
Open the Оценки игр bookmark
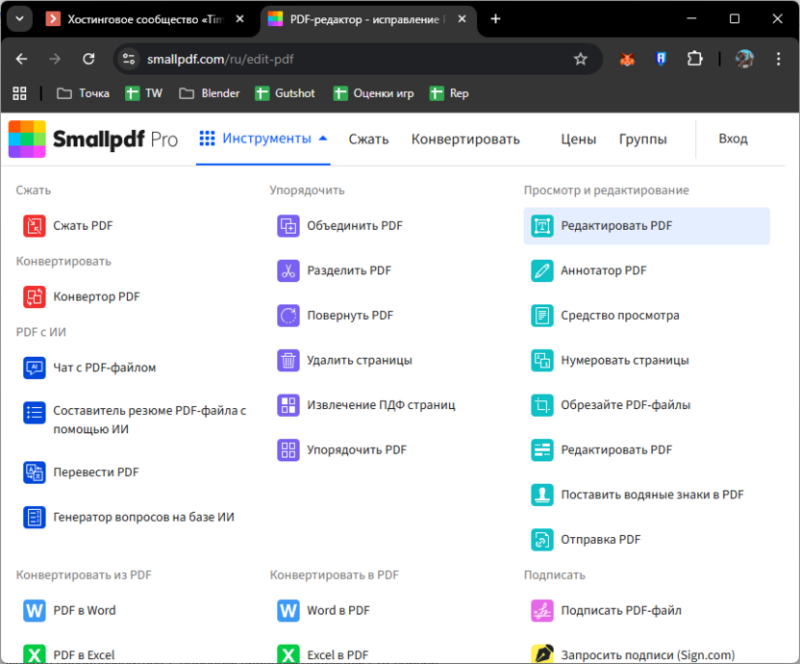click(373, 93)
